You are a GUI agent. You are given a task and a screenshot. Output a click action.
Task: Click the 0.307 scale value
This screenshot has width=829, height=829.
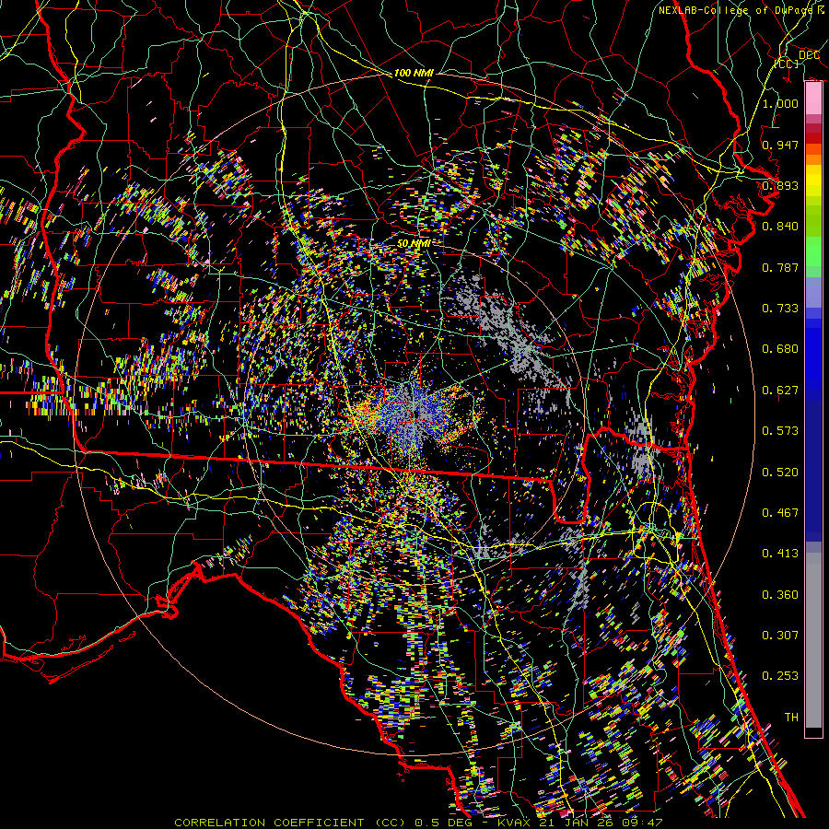pyautogui.click(x=780, y=635)
